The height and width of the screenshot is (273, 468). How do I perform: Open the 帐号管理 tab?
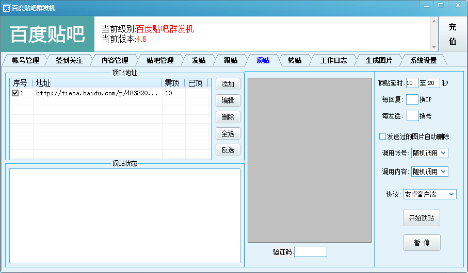pyautogui.click(x=25, y=60)
